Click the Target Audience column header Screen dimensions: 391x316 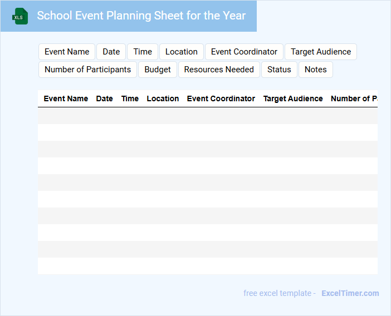293,98
